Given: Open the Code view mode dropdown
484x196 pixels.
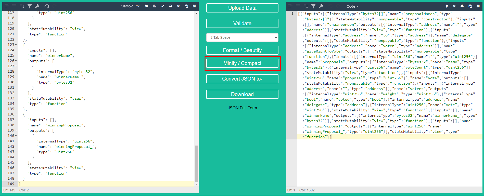Looking at the screenshot, I should [x=352, y=6].
